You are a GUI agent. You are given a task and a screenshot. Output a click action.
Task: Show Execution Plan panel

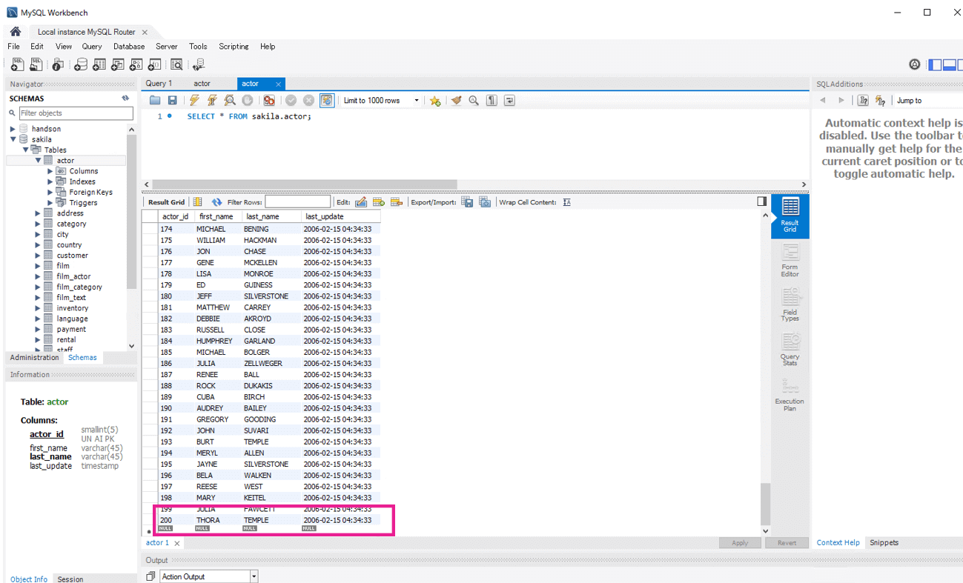(x=790, y=395)
